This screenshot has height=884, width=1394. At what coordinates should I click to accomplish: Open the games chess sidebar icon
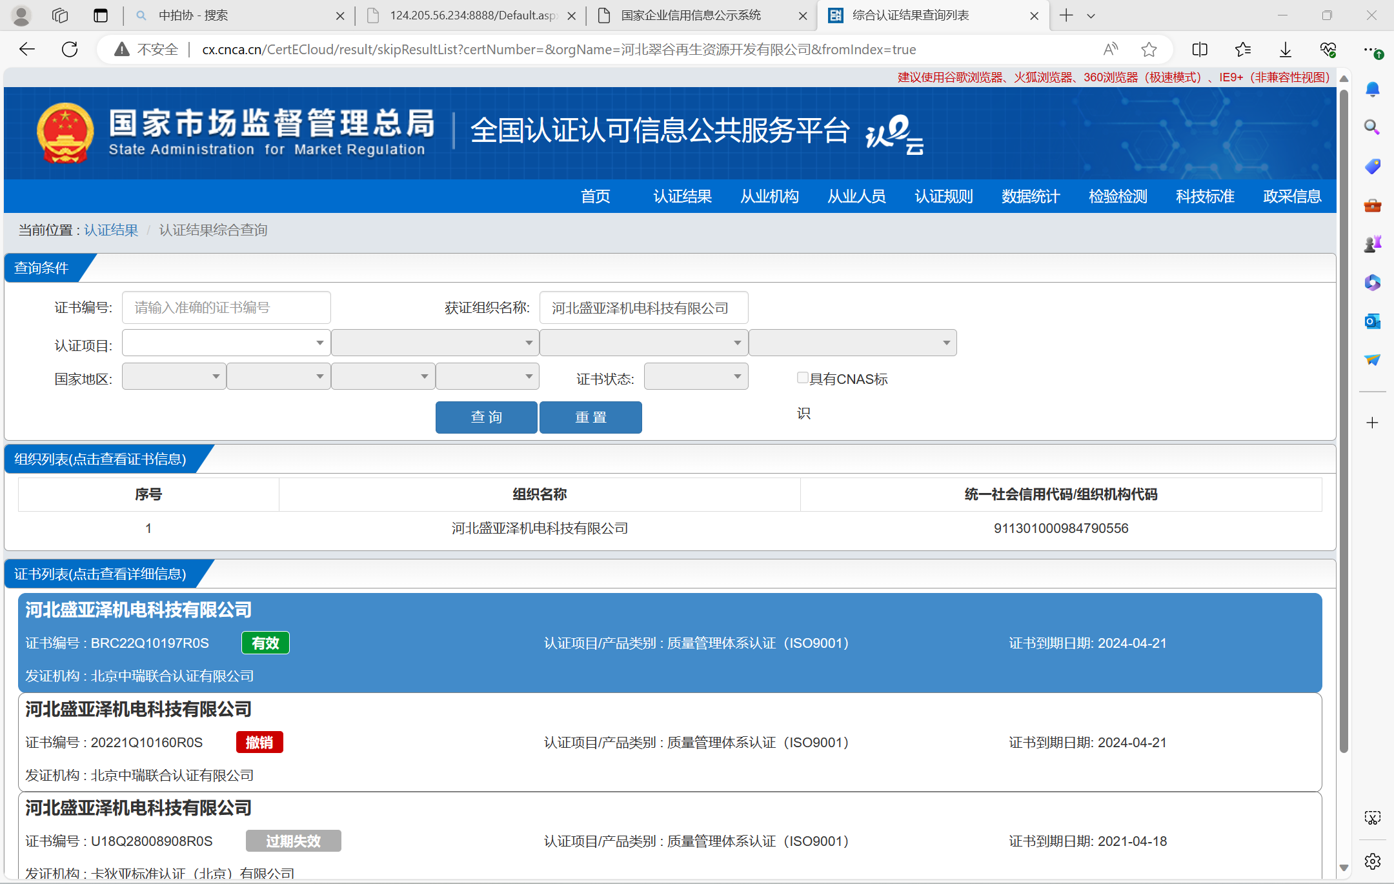[x=1373, y=244]
